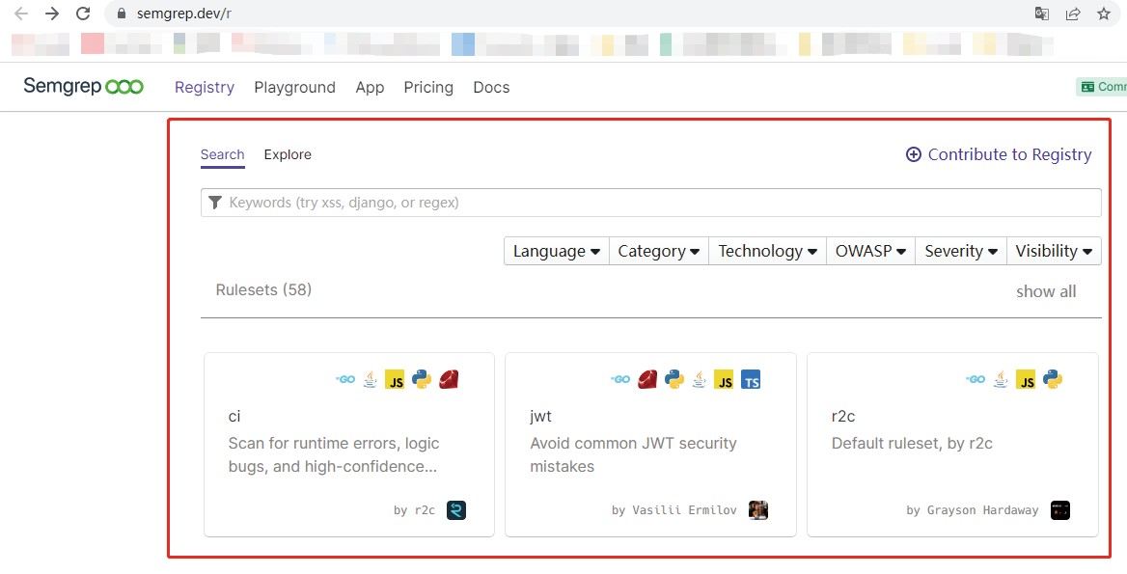Click the 'by r2c' author text
1127x574 pixels.
tap(414, 510)
